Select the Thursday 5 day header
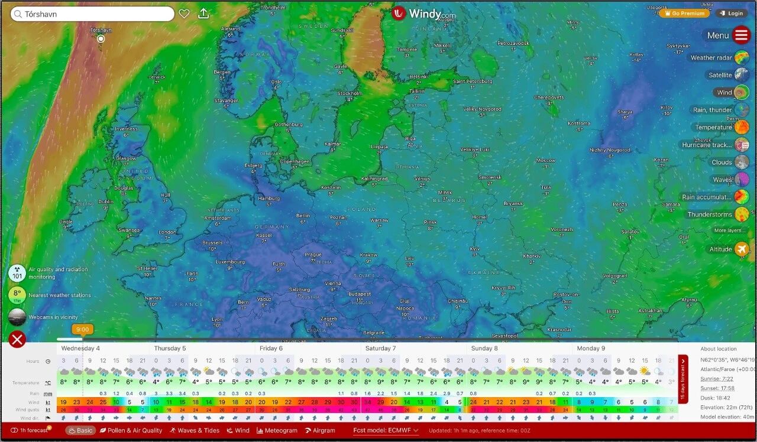The height and width of the screenshot is (442, 757). (x=170, y=349)
